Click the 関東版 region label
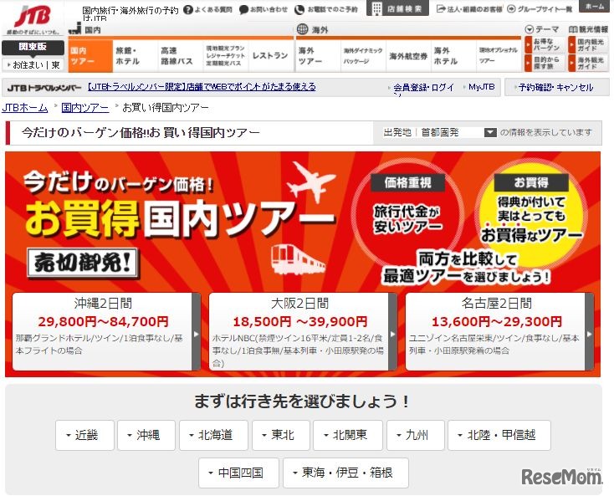 [33, 47]
